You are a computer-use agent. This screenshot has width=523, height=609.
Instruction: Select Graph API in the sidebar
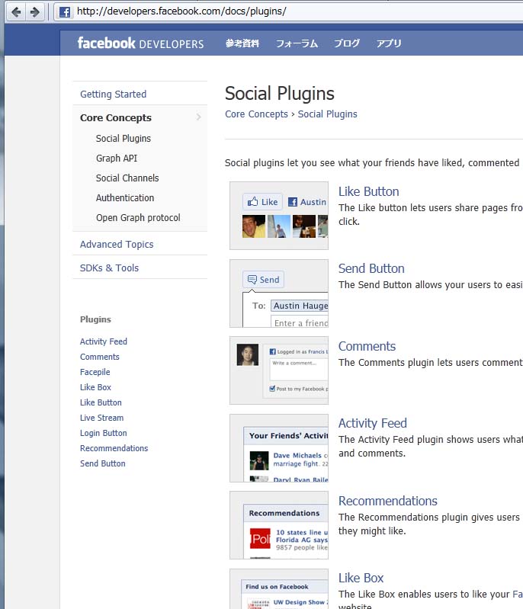pos(117,158)
